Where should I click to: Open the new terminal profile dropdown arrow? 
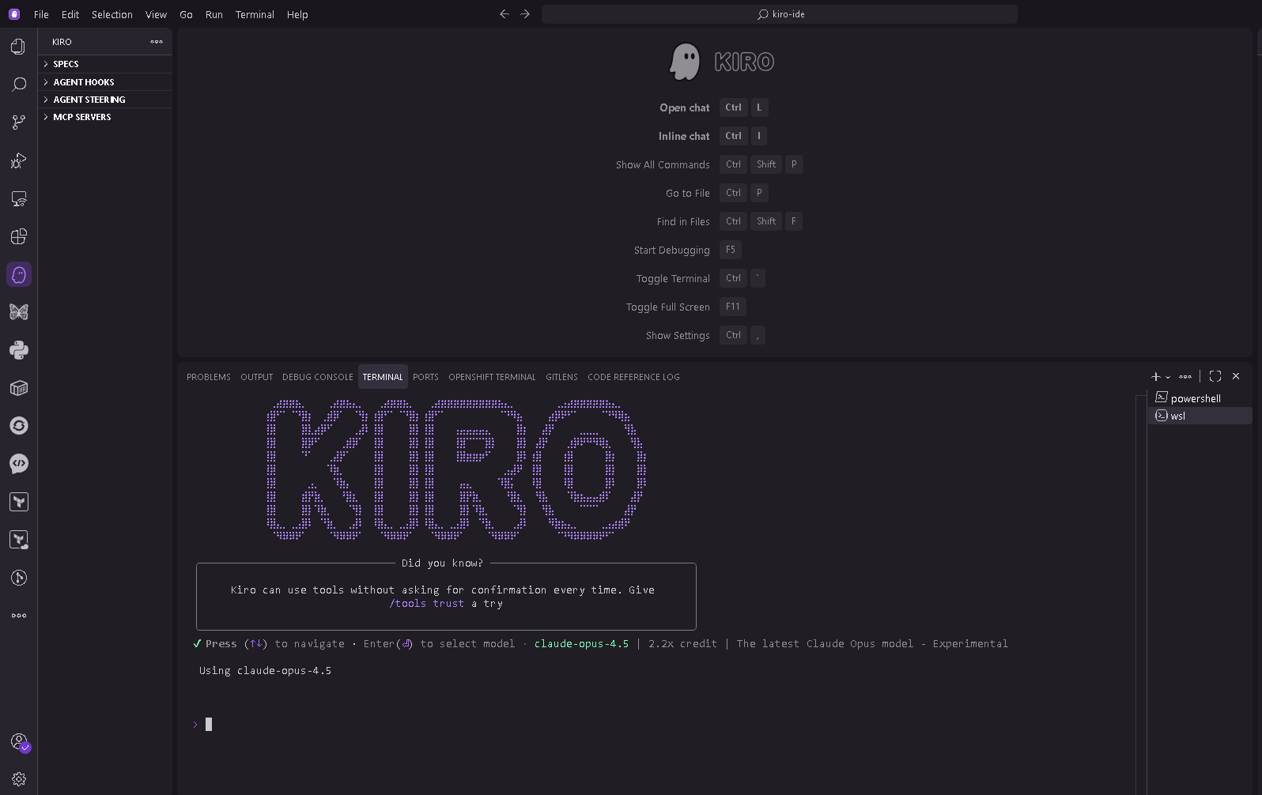tap(1168, 377)
